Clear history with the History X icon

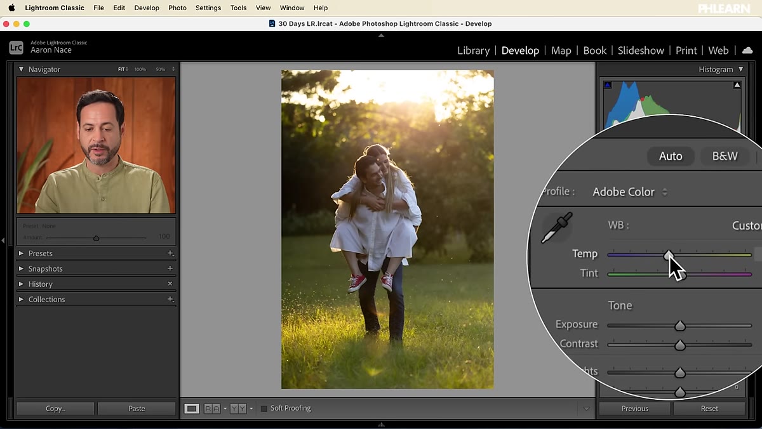click(x=170, y=284)
